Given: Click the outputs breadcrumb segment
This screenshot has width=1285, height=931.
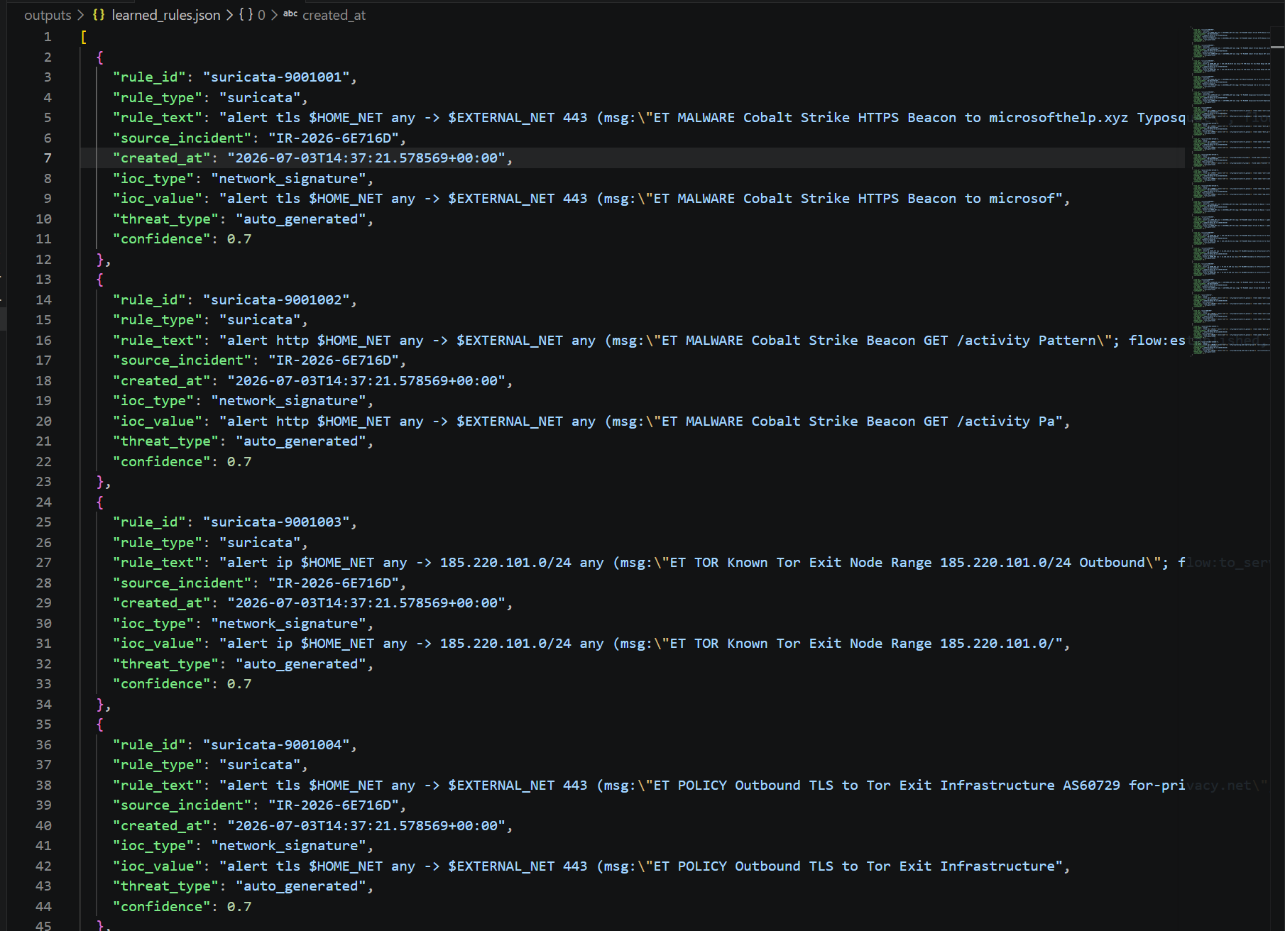Looking at the screenshot, I should pyautogui.click(x=48, y=15).
